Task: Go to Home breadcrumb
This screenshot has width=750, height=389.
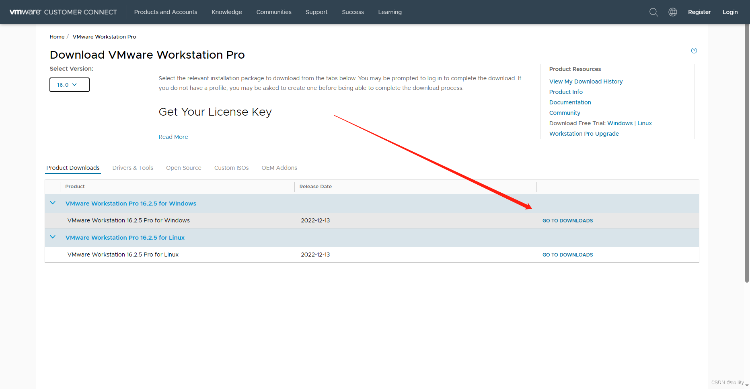Action: 57,37
